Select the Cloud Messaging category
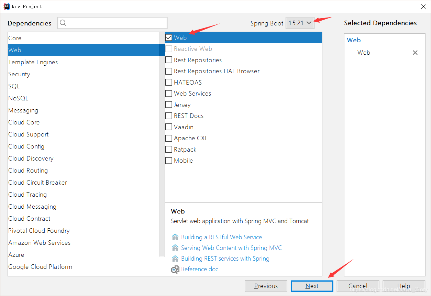This screenshot has width=431, height=296. click(84, 207)
